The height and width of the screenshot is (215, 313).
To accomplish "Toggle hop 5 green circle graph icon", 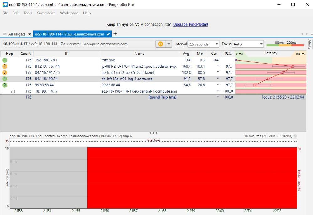I will [5, 85].
